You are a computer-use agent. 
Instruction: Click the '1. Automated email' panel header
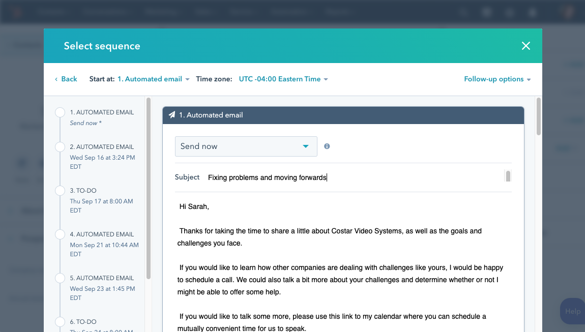coord(343,115)
